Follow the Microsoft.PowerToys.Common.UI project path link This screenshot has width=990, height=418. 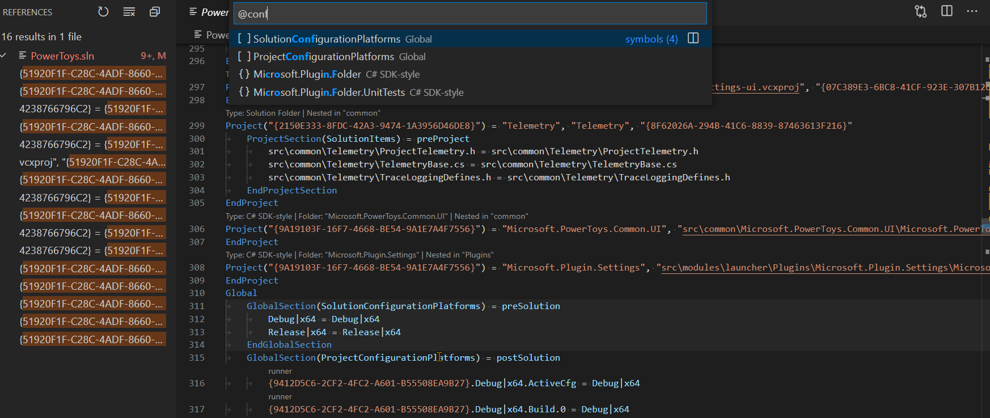[836, 229]
